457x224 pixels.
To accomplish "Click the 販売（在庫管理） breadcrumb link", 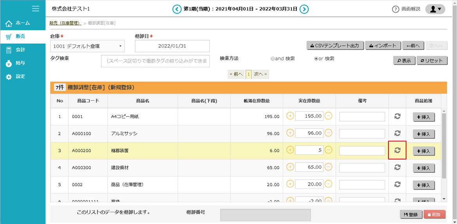I will (65, 23).
